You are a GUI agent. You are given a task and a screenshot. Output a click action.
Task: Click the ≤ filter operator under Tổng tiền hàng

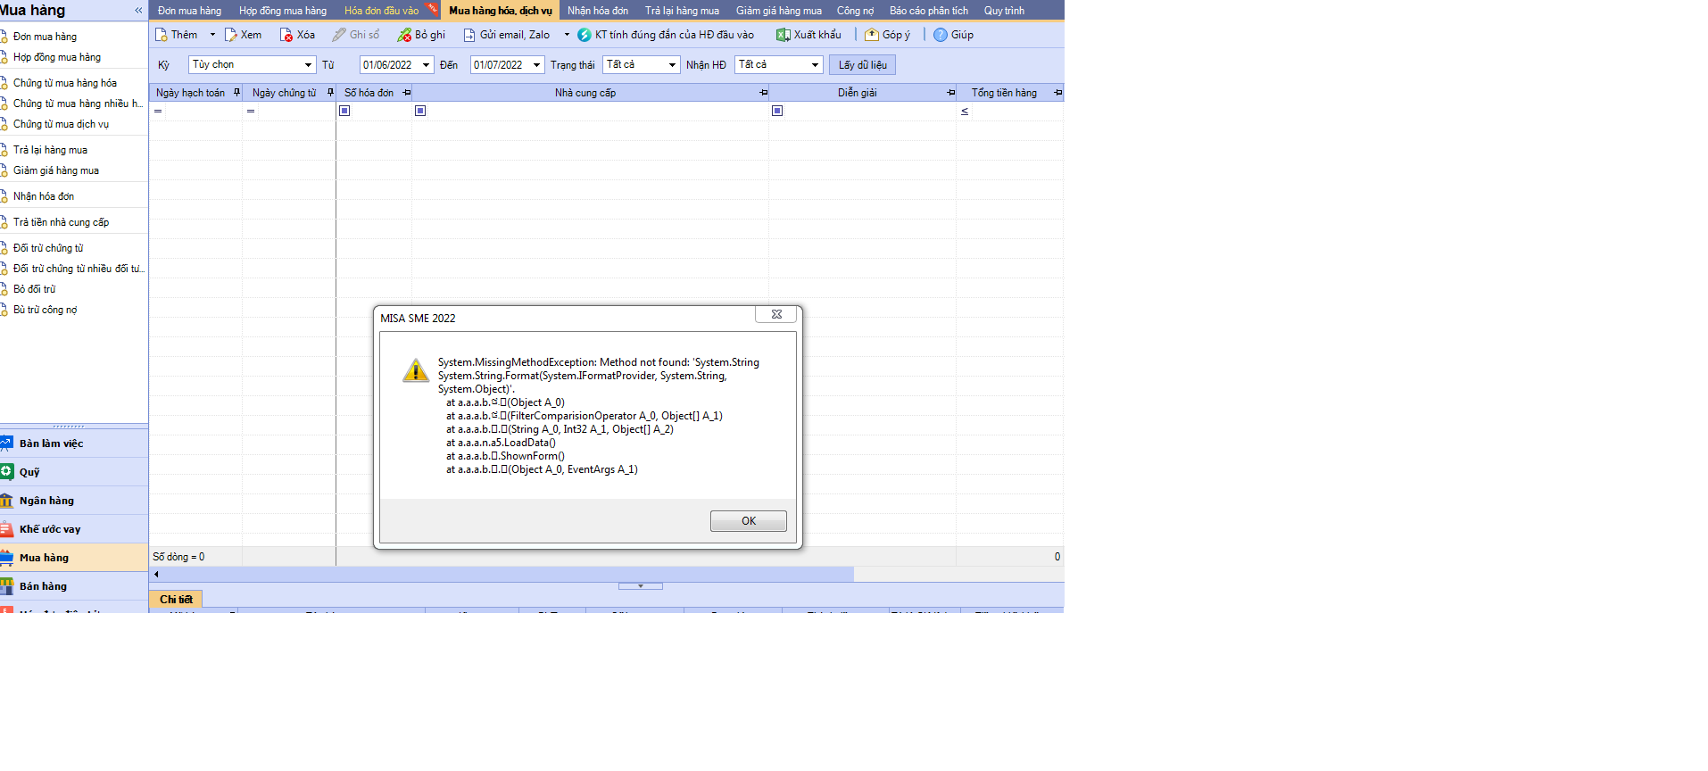[965, 111]
